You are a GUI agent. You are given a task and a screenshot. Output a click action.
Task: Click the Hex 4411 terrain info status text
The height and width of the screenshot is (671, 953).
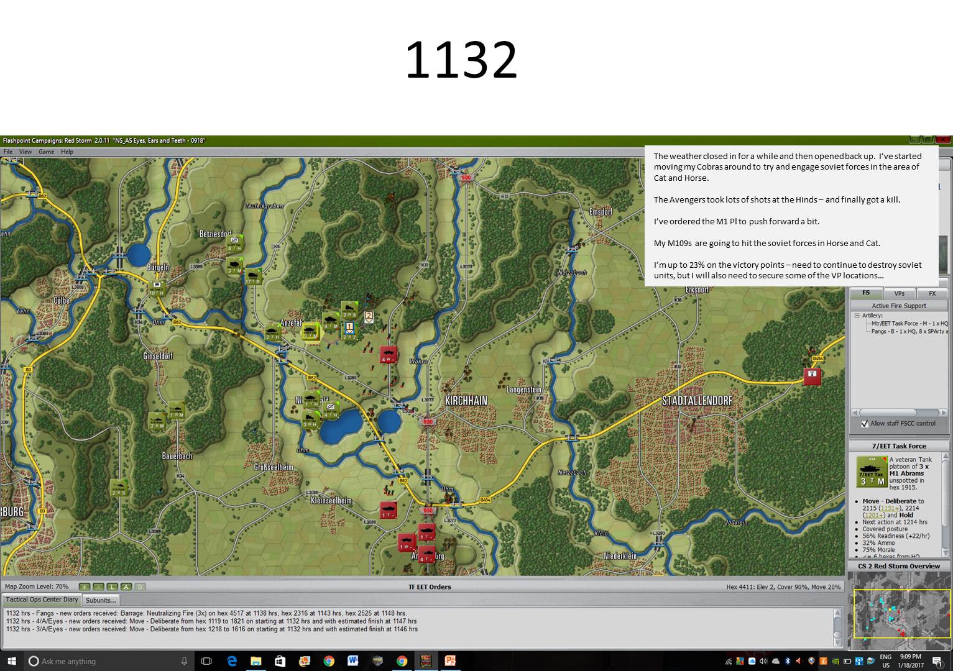[783, 587]
